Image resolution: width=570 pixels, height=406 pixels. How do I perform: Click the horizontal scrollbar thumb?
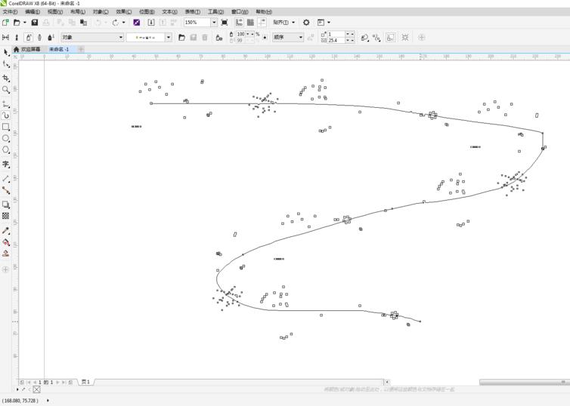click(x=525, y=382)
